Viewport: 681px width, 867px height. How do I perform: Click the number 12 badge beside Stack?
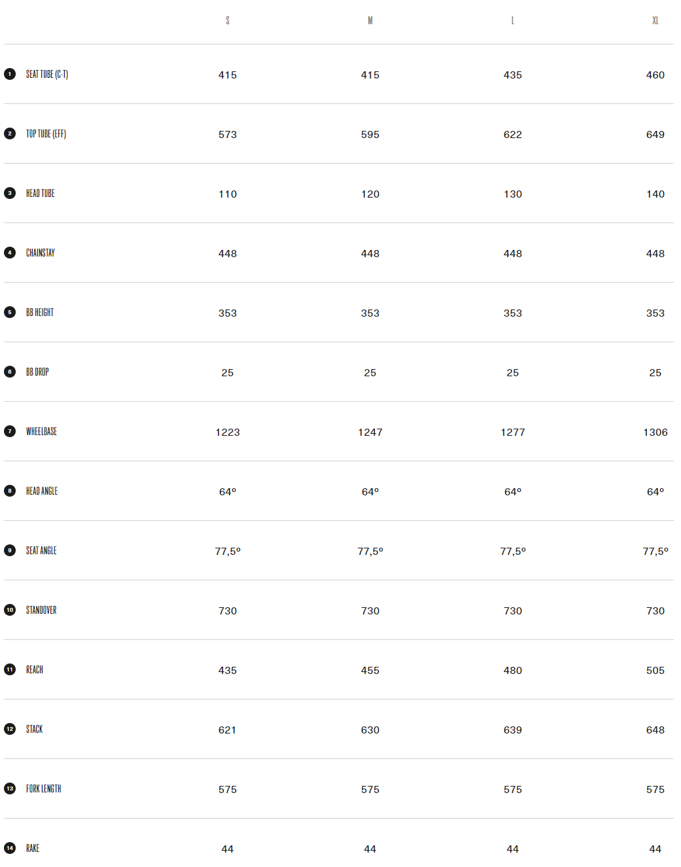tap(10, 729)
